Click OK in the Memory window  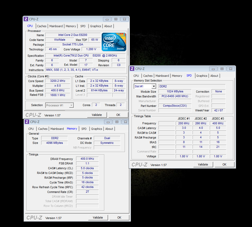click(x=119, y=217)
